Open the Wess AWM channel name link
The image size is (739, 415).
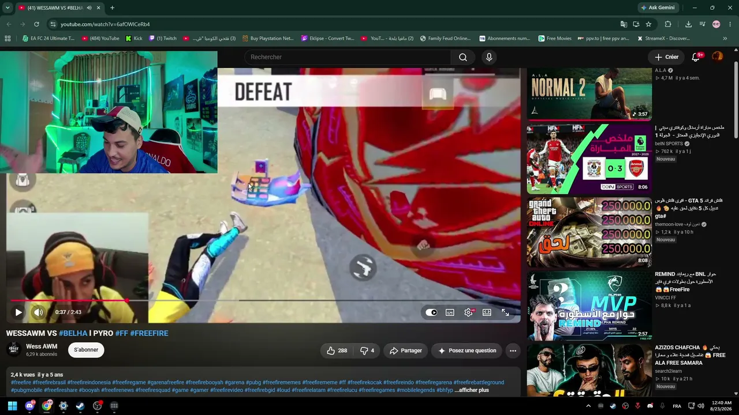pyautogui.click(x=42, y=346)
